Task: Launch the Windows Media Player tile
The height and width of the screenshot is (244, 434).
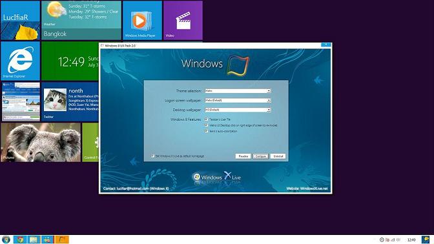Action: point(142,21)
